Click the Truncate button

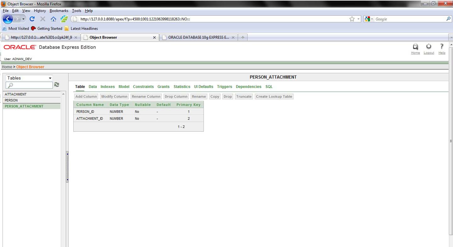pyautogui.click(x=243, y=96)
